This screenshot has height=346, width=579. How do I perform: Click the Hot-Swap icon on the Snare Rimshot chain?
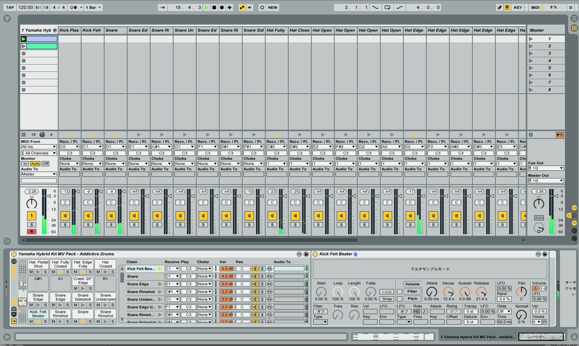269,292
